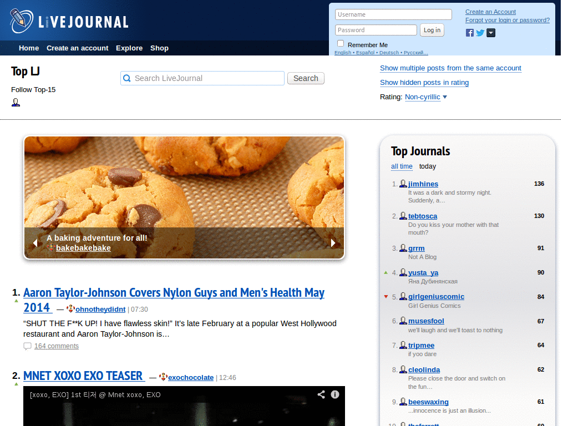Click the share icon on the video
Screen dimensions: 568x426
click(321, 394)
